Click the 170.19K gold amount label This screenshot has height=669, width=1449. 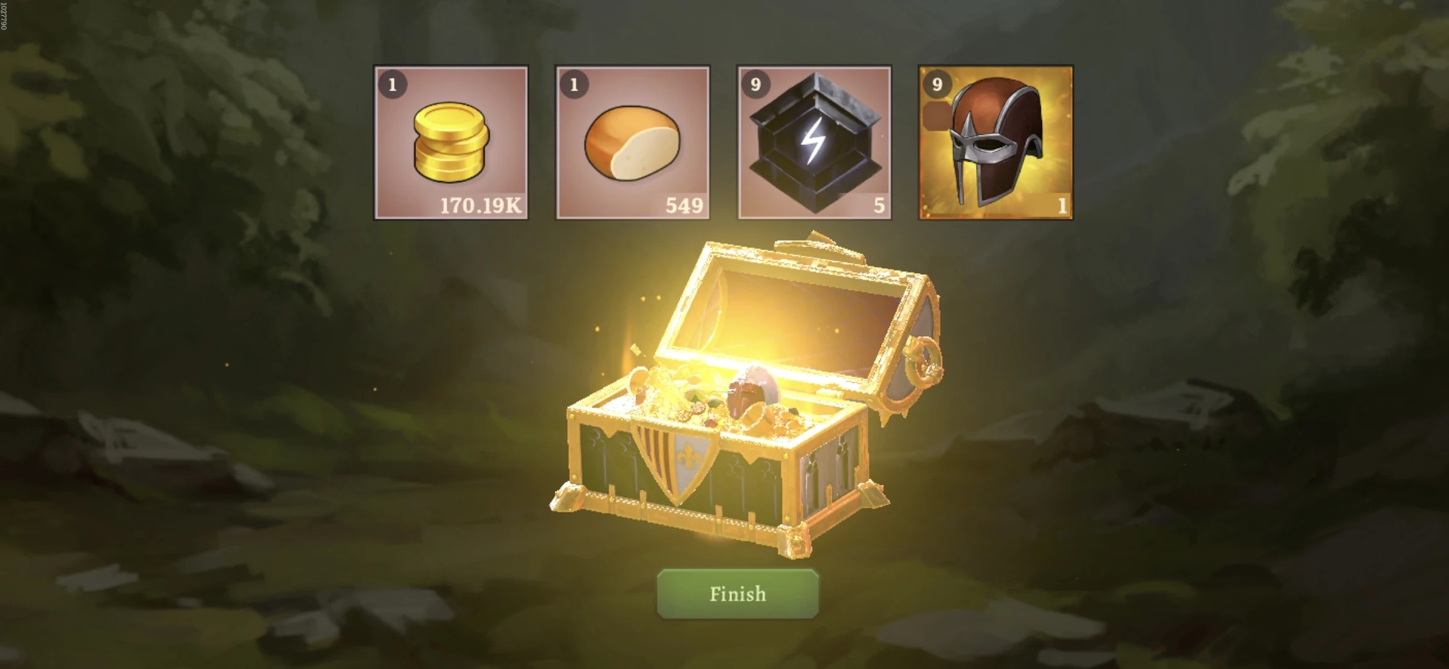coord(481,206)
